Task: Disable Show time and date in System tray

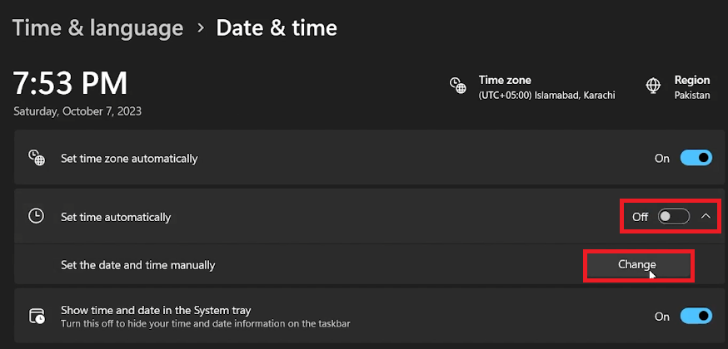Action: tap(696, 316)
